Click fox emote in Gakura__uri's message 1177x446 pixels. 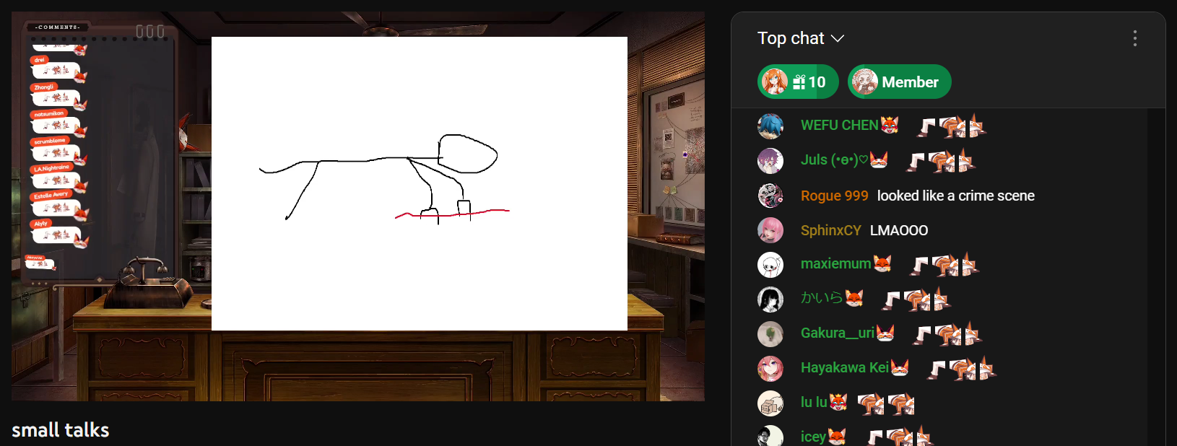948,334
